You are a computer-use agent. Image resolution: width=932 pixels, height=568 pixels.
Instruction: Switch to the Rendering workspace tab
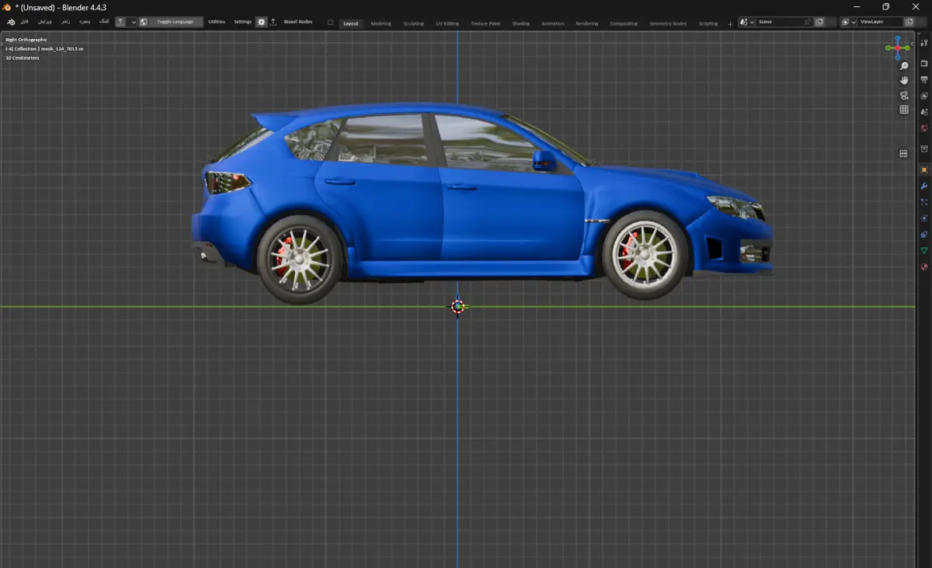586,23
